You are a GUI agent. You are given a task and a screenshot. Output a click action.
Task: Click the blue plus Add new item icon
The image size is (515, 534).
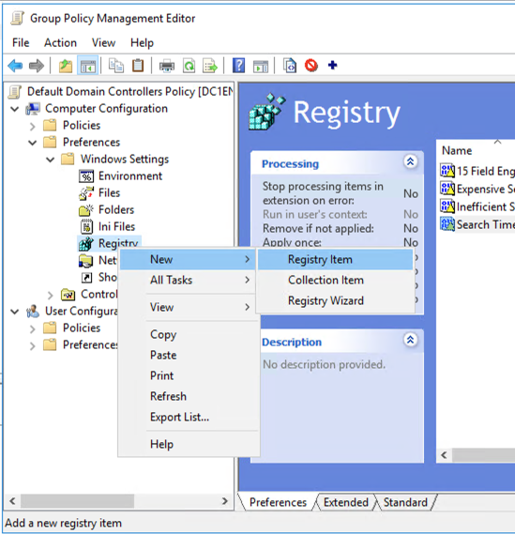[x=333, y=65]
